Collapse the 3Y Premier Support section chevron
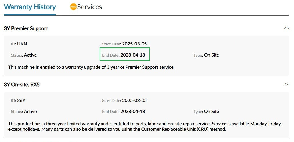 tap(286, 28)
